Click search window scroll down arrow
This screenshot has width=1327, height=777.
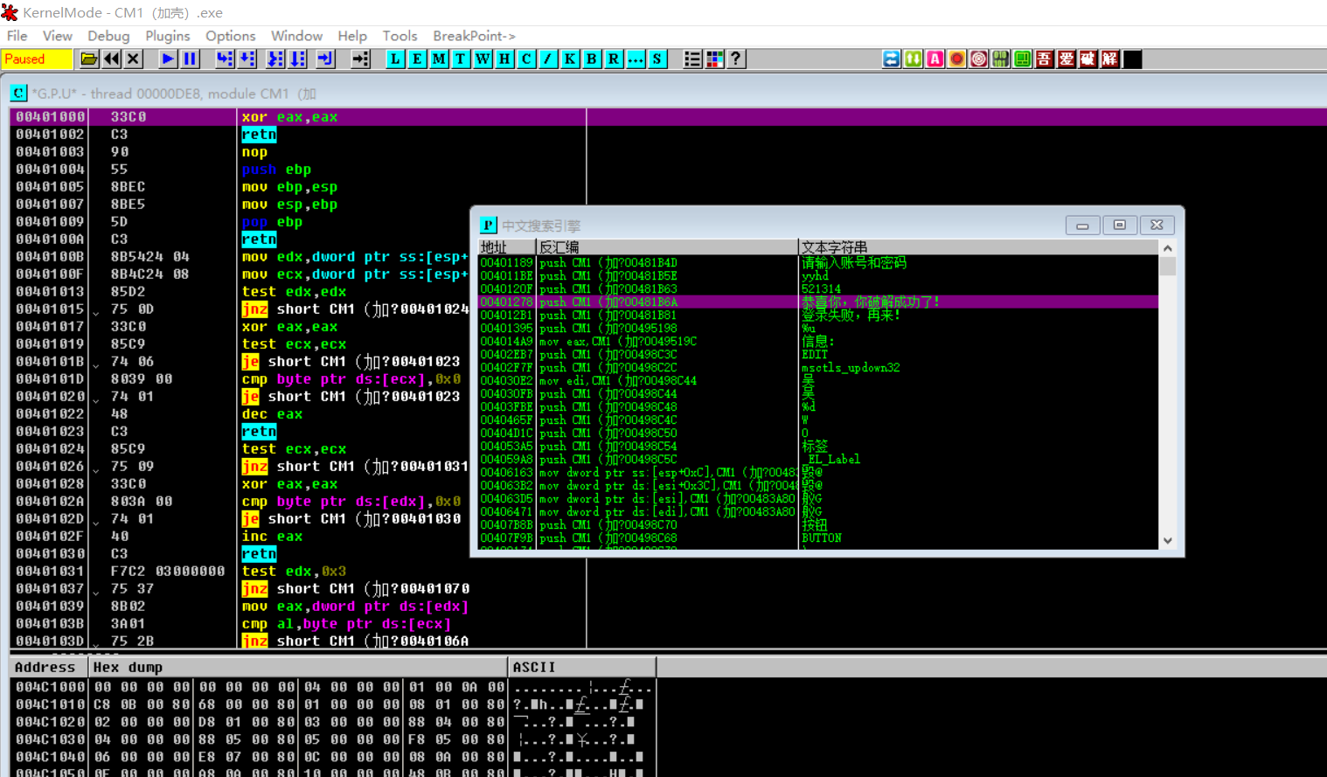click(1168, 540)
